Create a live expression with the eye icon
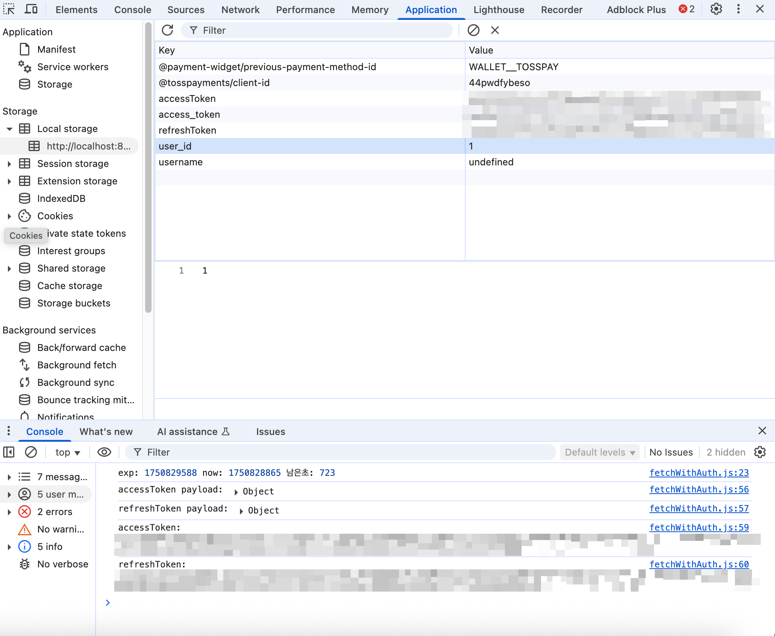 [104, 452]
